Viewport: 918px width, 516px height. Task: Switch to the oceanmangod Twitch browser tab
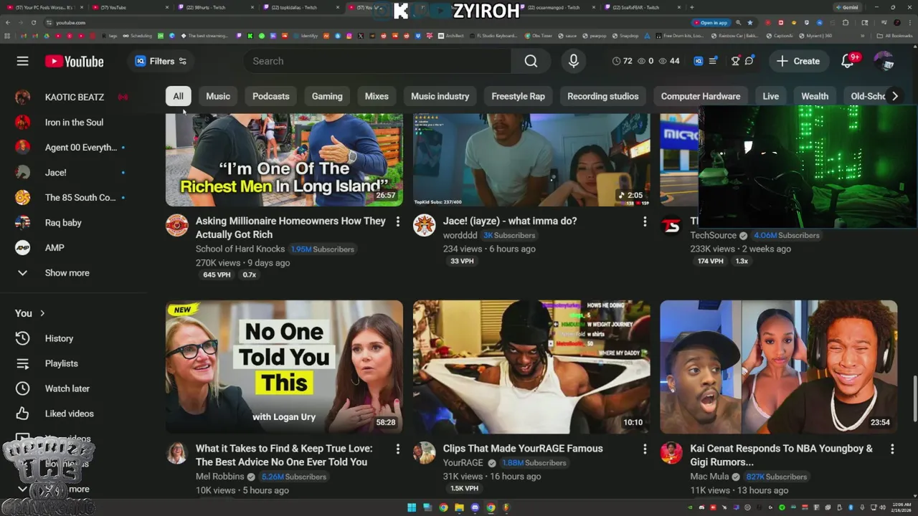pyautogui.click(x=557, y=7)
